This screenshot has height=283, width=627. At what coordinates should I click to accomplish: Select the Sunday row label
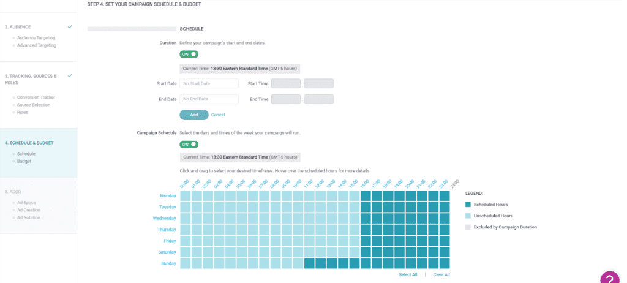click(168, 263)
